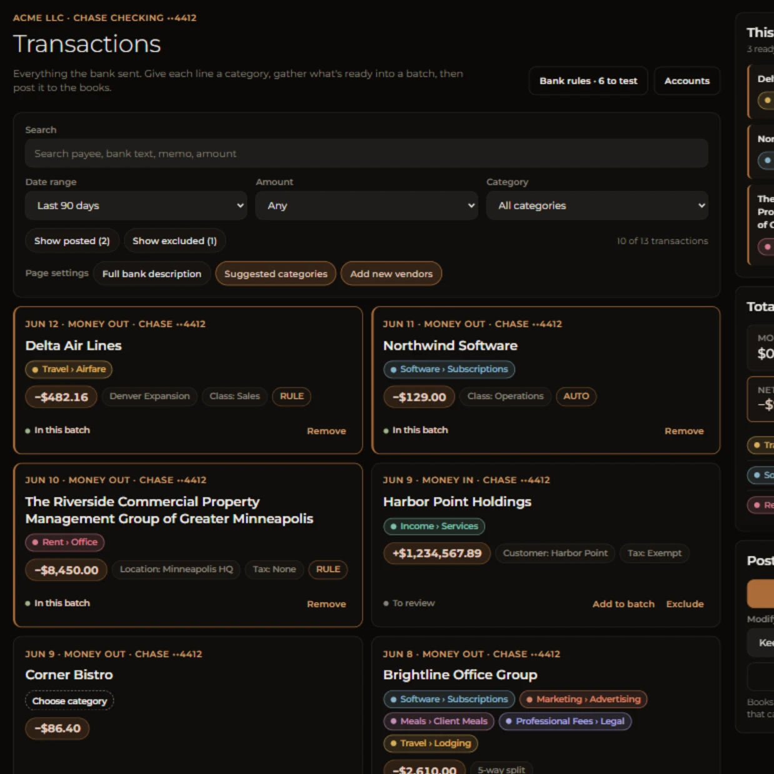The height and width of the screenshot is (774, 774).
Task: Show excluded transactions filter chip
Action: click(x=174, y=241)
